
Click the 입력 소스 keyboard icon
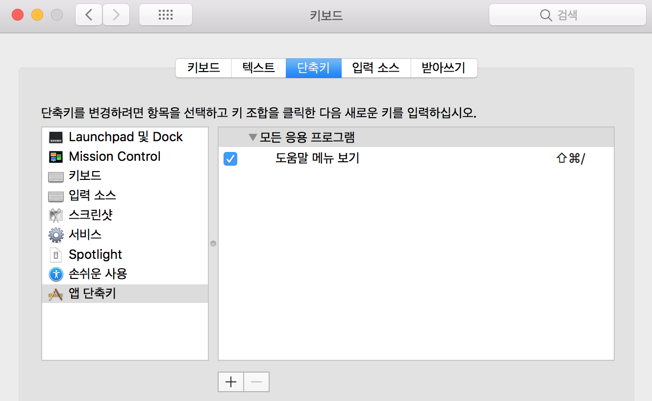56,196
